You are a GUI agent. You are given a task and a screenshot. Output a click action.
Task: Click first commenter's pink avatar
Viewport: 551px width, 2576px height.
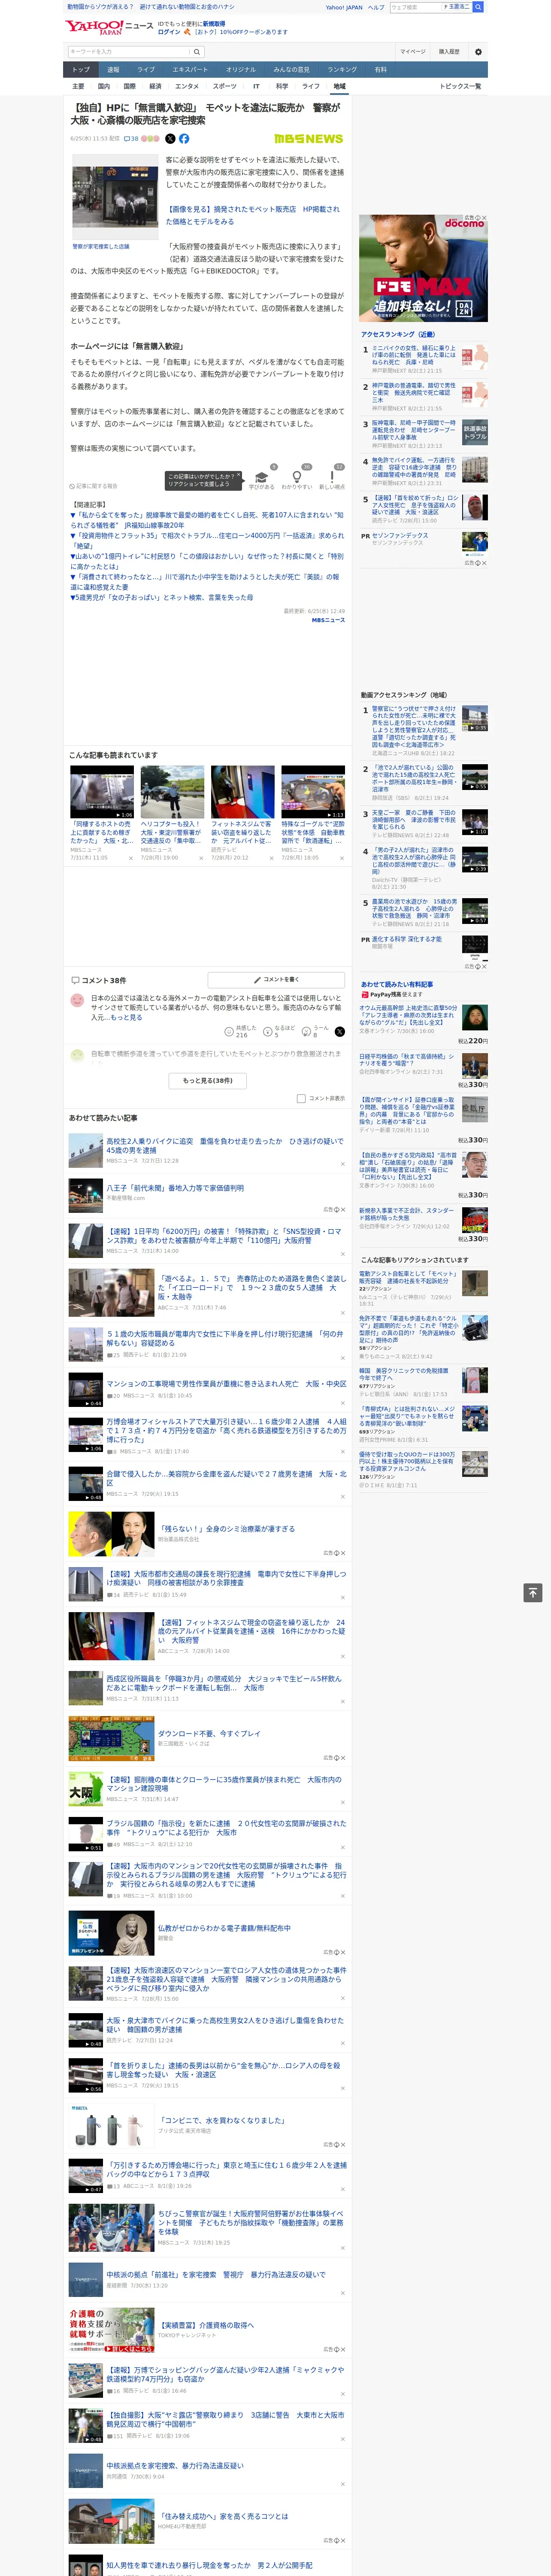point(77,1000)
